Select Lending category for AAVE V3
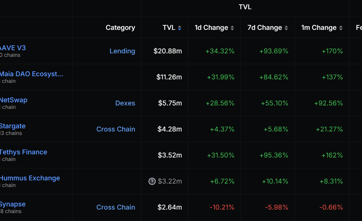The height and width of the screenshot is (221, 362). pos(122,51)
